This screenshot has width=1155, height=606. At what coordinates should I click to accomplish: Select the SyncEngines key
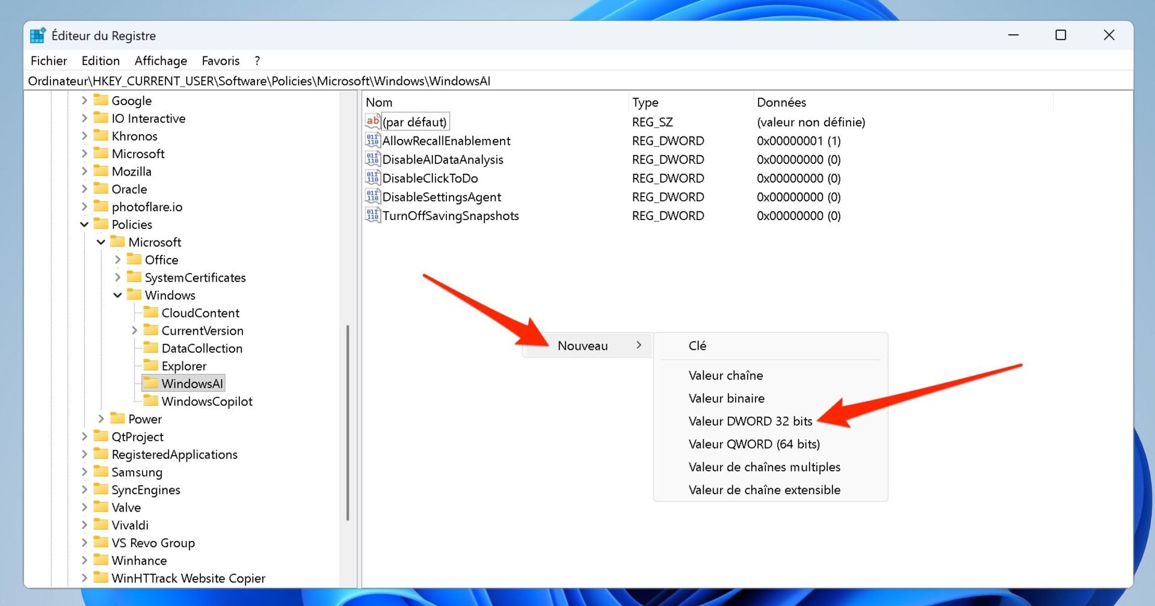[x=146, y=489]
